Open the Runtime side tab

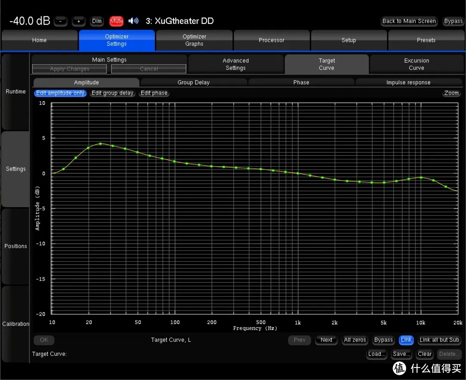(x=16, y=92)
